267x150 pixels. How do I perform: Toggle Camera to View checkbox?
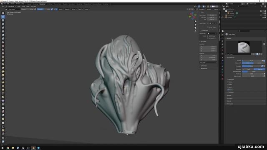(208, 38)
